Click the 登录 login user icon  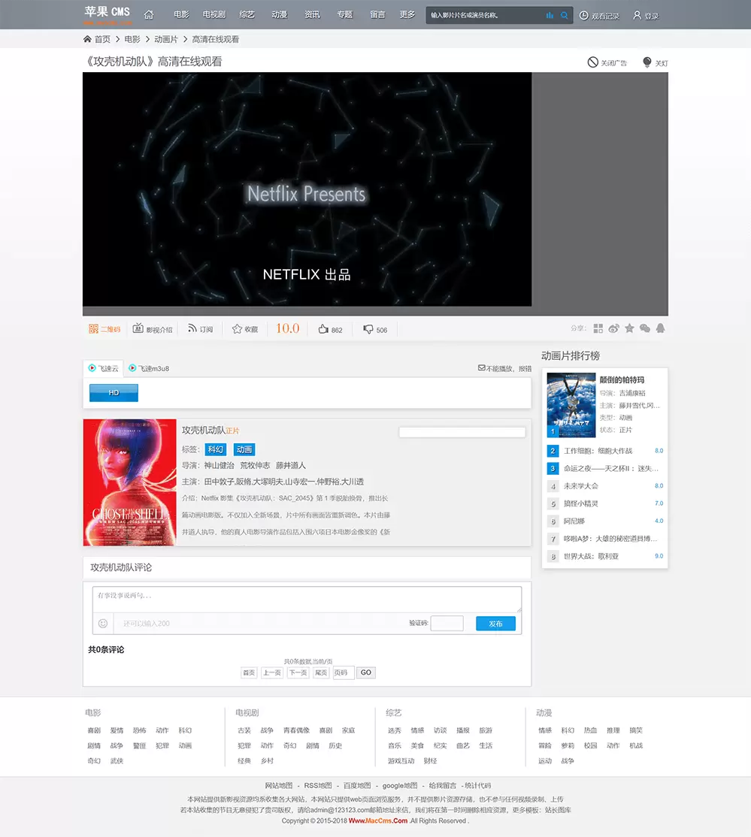[637, 16]
